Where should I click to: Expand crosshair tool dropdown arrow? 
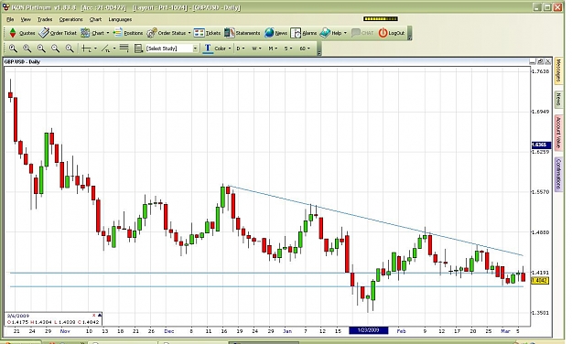click(95, 48)
